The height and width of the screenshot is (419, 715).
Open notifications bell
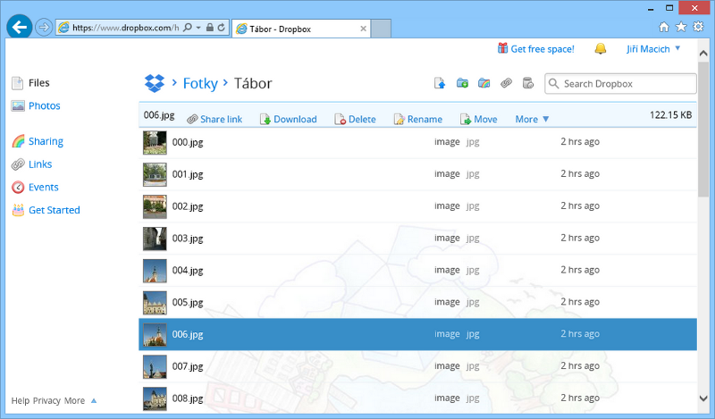(600, 48)
